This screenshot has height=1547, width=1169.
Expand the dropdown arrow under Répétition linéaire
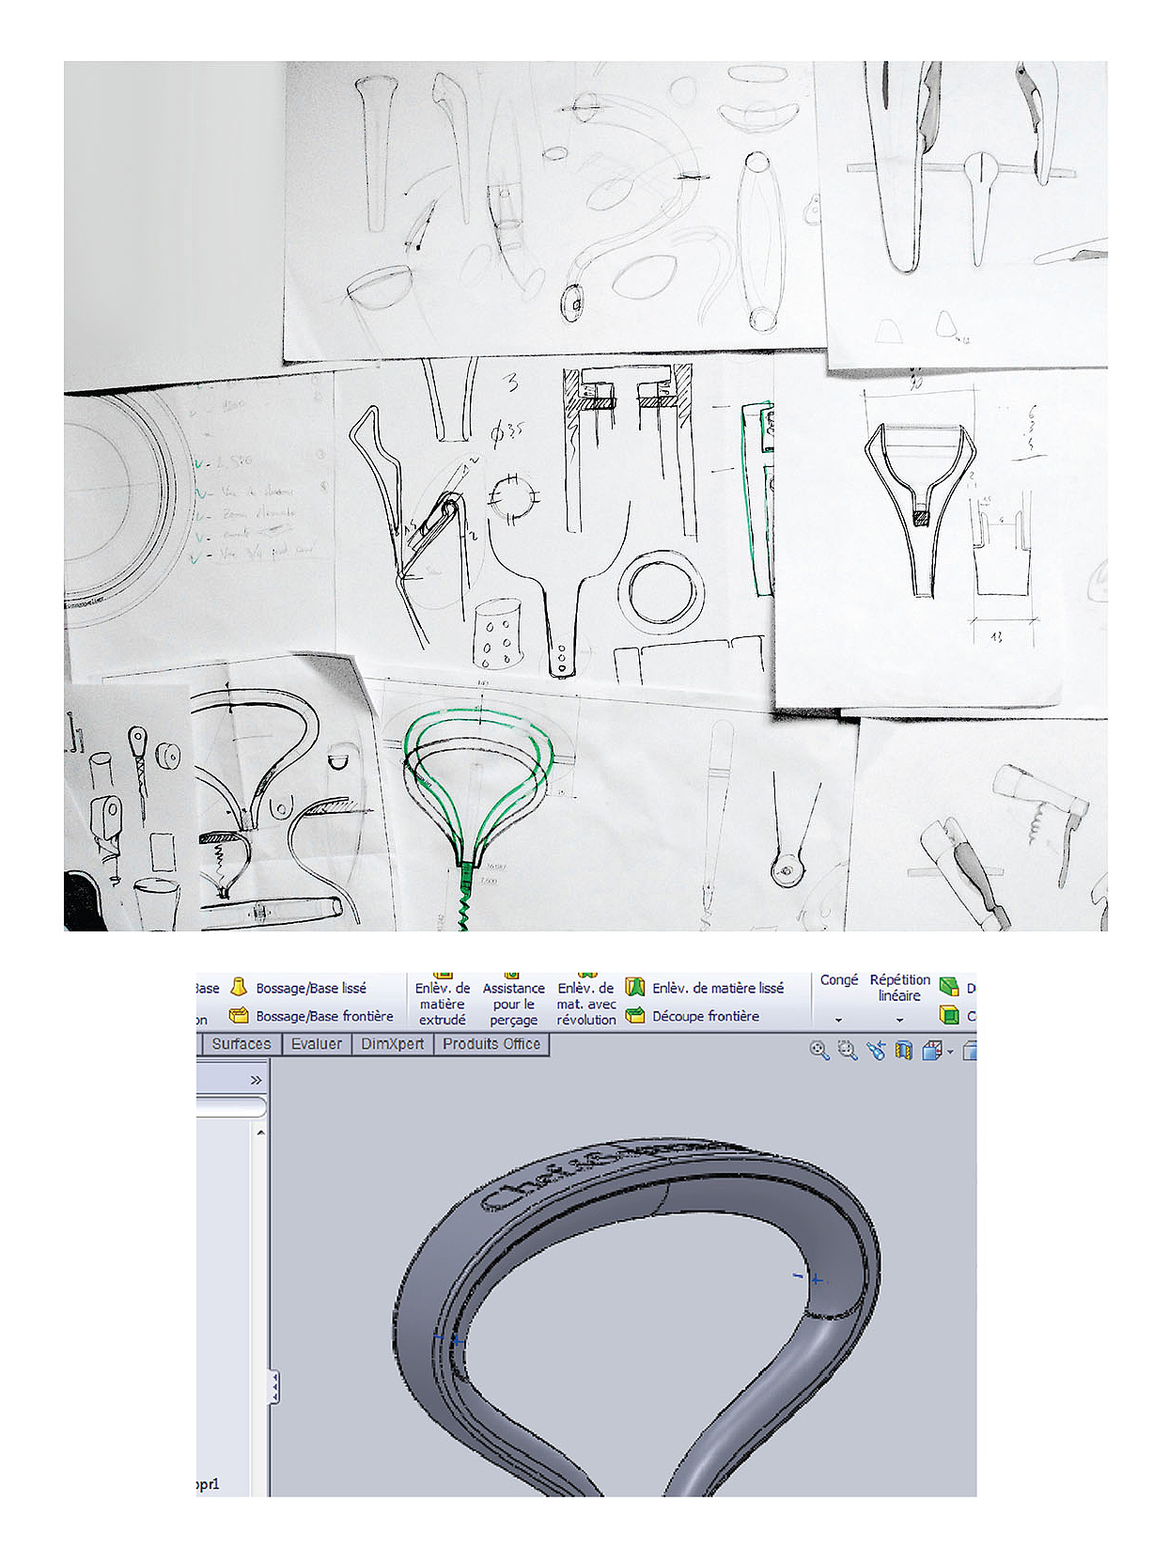(899, 1020)
